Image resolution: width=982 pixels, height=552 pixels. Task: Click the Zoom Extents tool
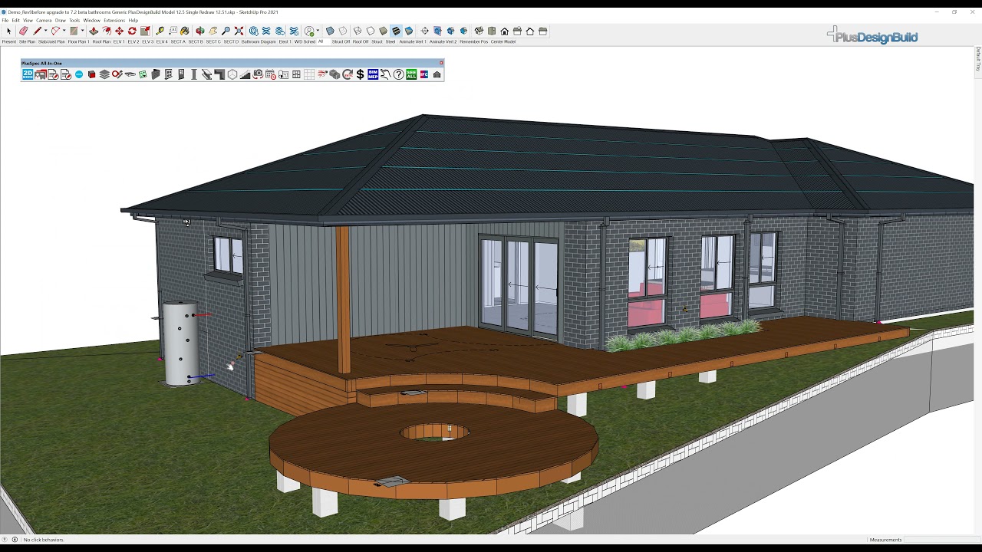[x=239, y=31]
